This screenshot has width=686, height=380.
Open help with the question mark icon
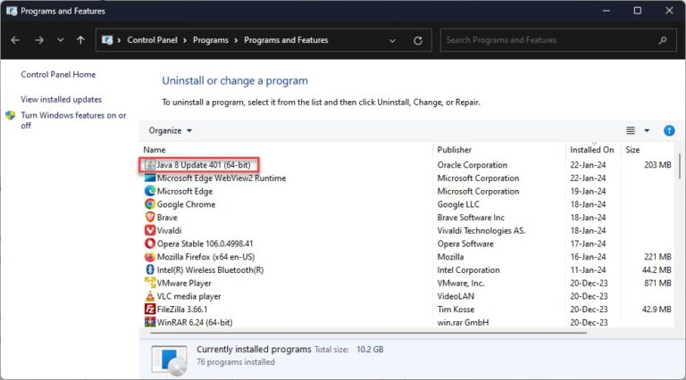pos(669,130)
